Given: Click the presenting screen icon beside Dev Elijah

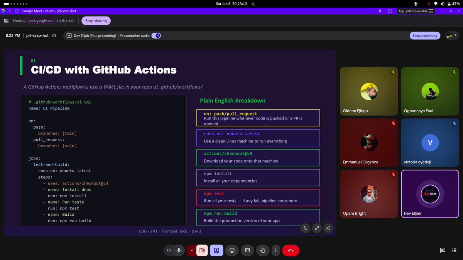Looking at the screenshot, I should coord(69,35).
